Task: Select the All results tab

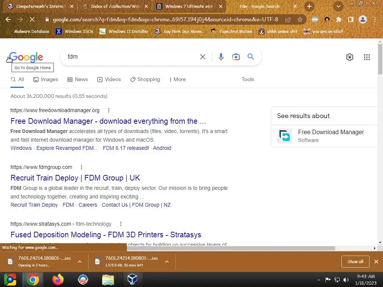Action: (17, 80)
